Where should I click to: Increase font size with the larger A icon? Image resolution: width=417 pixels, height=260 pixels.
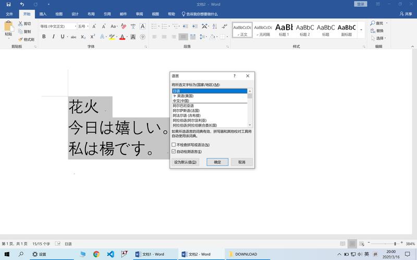coord(94,27)
